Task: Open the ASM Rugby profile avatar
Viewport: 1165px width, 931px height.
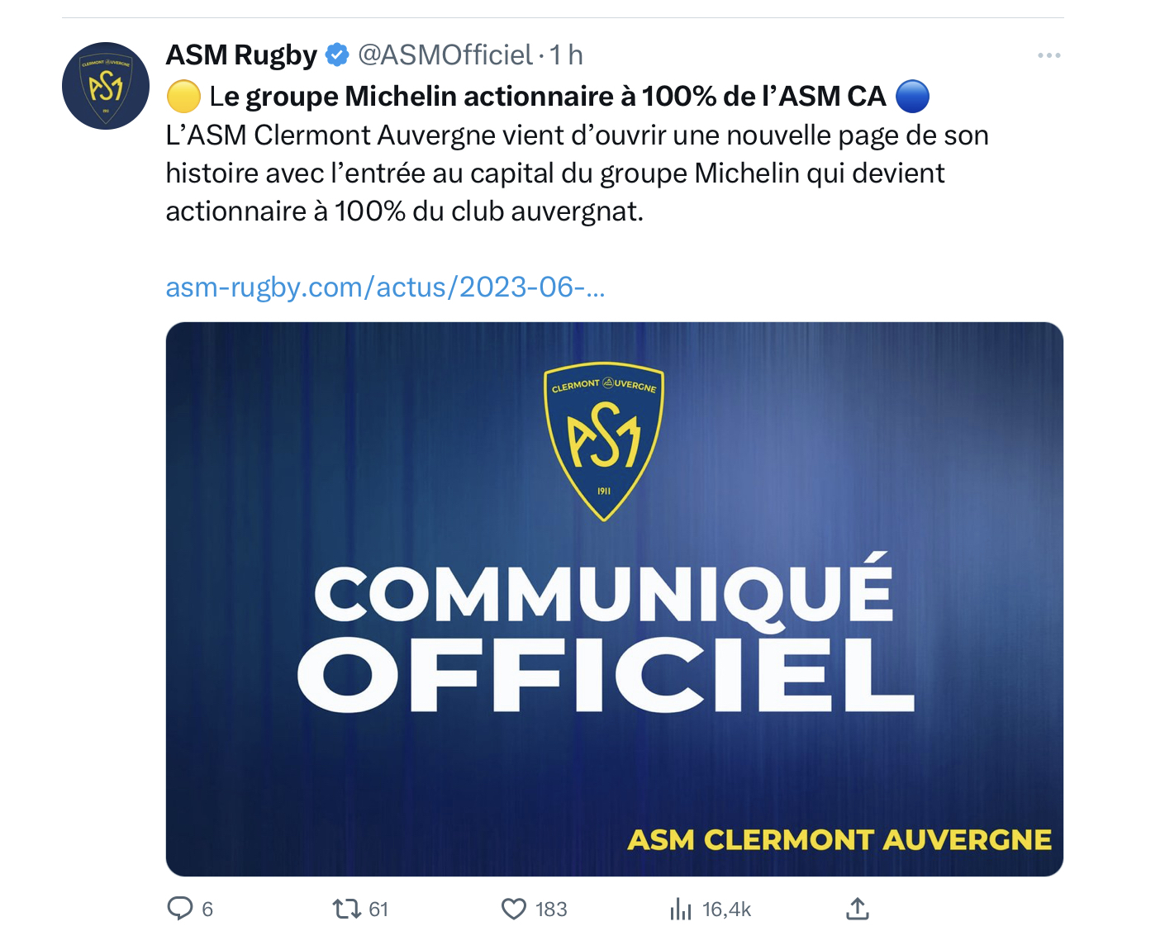Action: pyautogui.click(x=106, y=86)
